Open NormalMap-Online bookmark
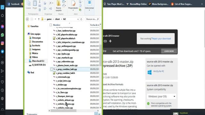205x115 pixels. point(136,4)
